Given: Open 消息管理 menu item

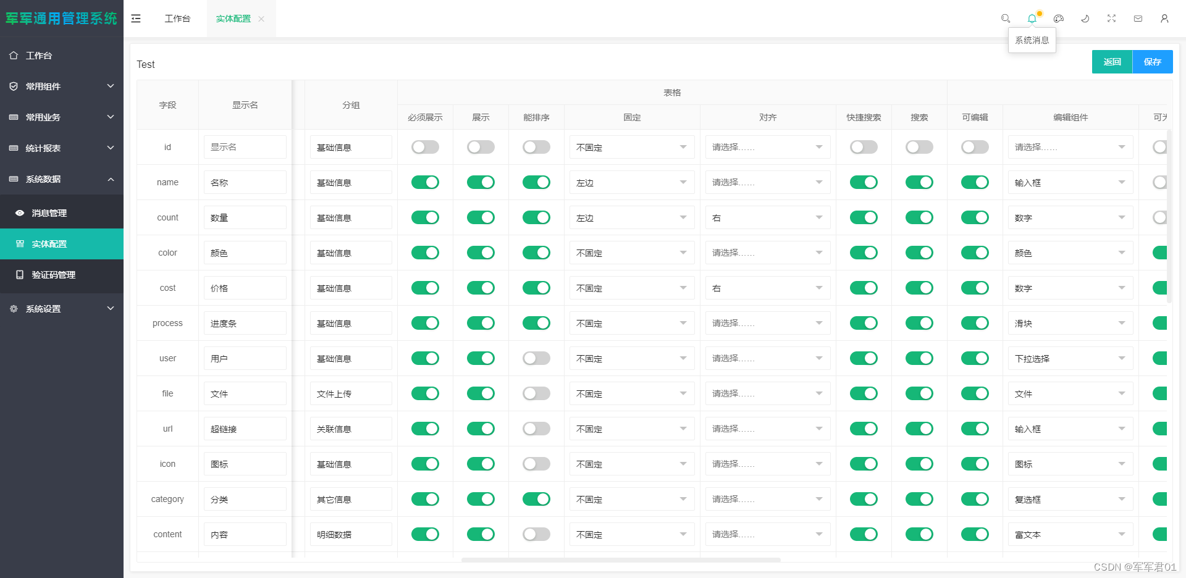Looking at the screenshot, I should pos(62,213).
